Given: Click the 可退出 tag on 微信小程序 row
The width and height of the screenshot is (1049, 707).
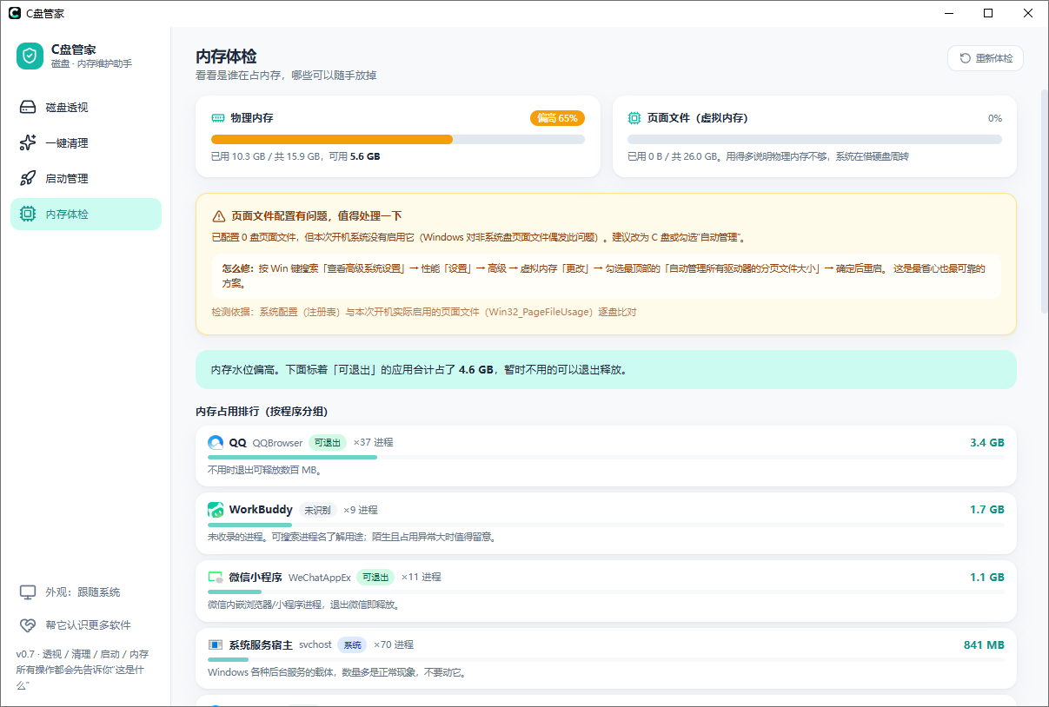Looking at the screenshot, I should click(375, 577).
